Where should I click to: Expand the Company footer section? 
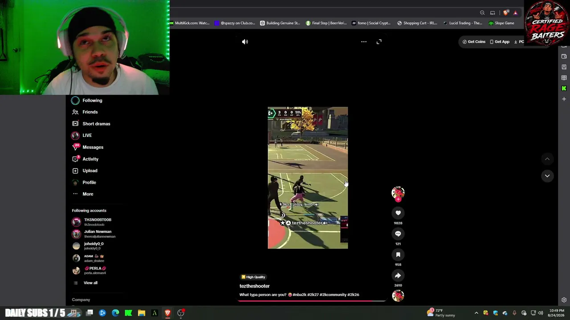point(81,300)
